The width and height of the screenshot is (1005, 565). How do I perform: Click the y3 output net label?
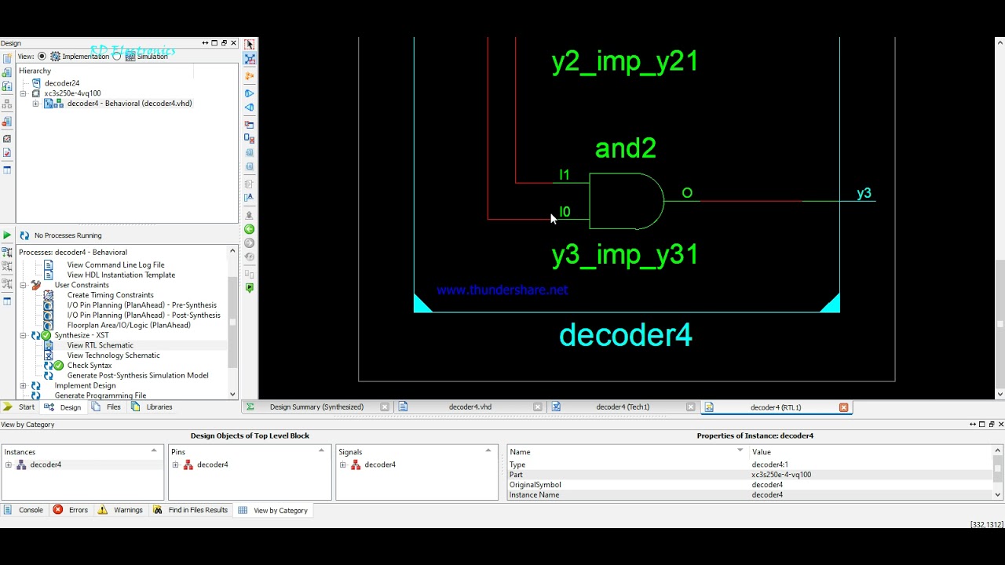click(864, 193)
